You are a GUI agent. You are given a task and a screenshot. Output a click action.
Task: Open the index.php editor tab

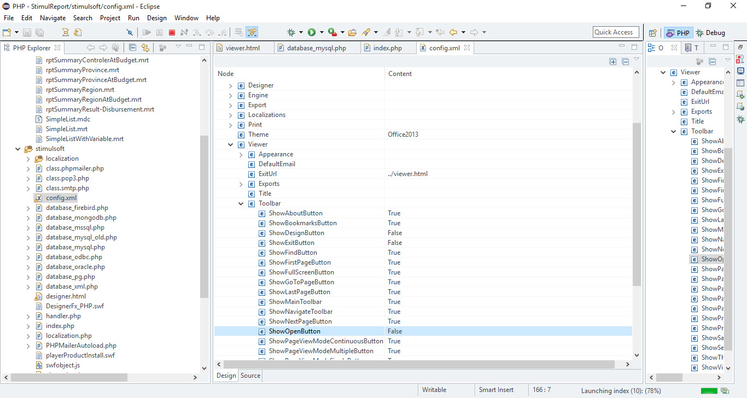387,48
